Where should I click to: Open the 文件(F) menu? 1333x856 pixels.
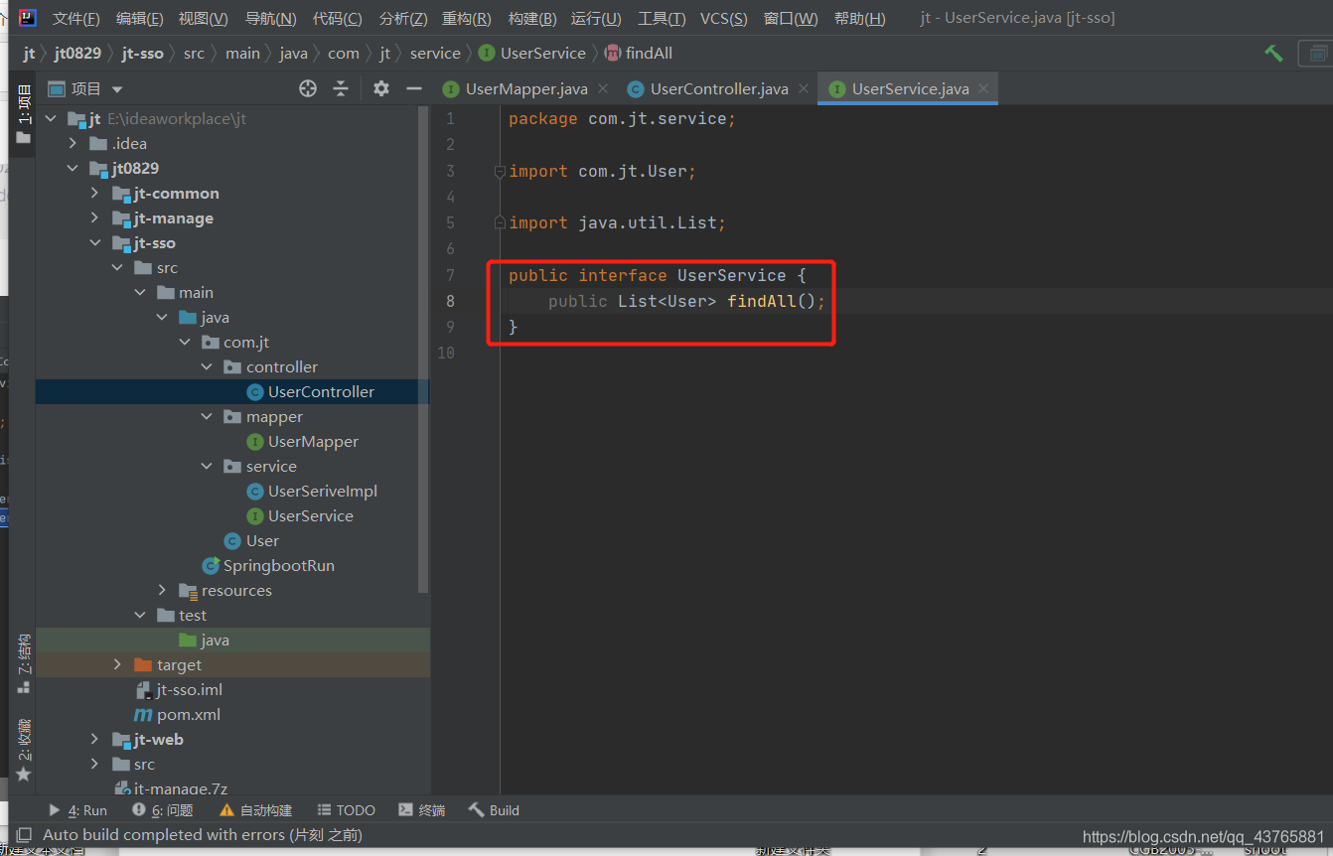(75, 18)
